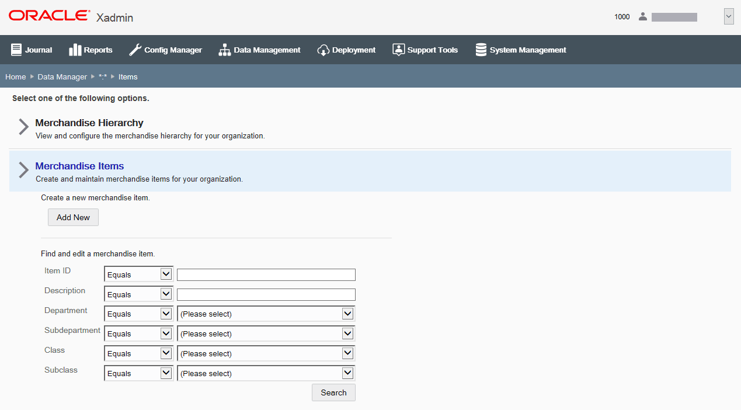This screenshot has width=741, height=410.
Task: Click the Journal book icon
Action: (16, 50)
